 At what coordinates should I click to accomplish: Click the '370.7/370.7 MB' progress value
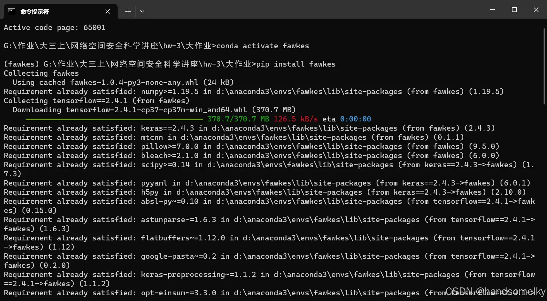tap(238, 119)
